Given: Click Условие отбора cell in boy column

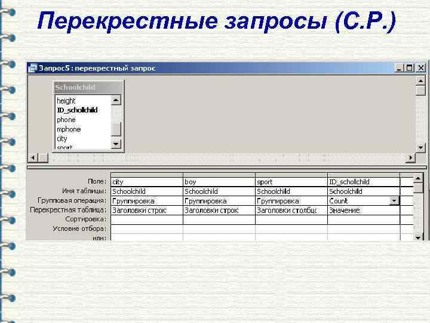Looking at the screenshot, I should (x=219, y=229).
